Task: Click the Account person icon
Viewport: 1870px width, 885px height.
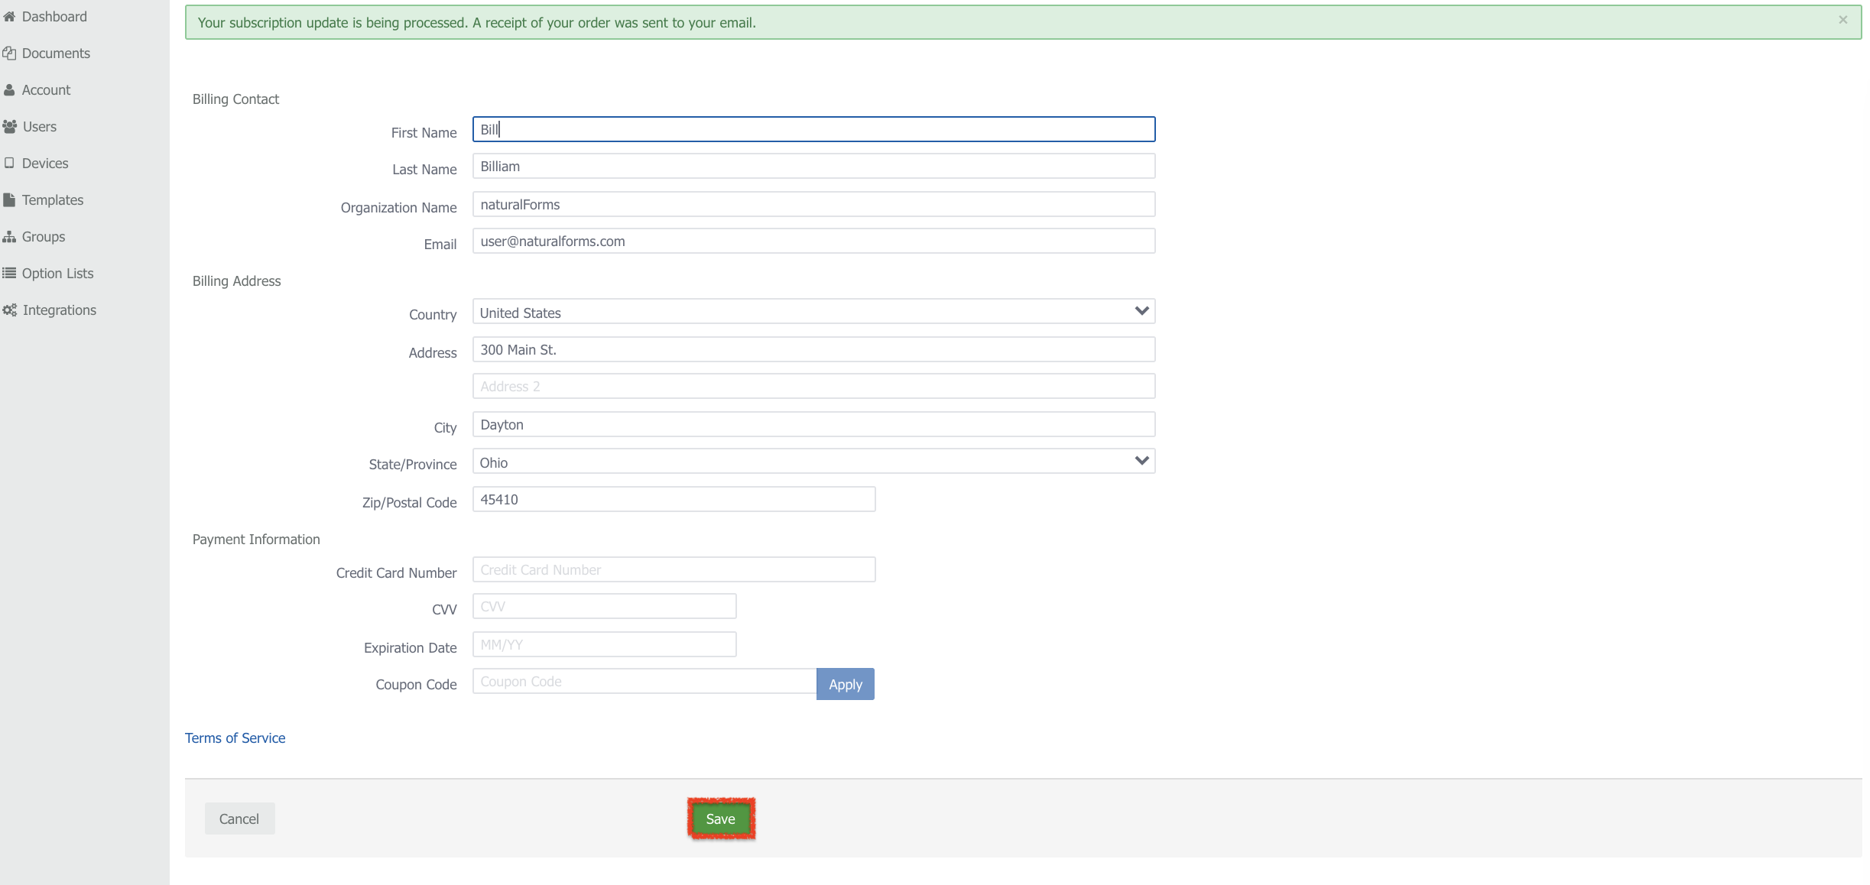Action: (9, 90)
